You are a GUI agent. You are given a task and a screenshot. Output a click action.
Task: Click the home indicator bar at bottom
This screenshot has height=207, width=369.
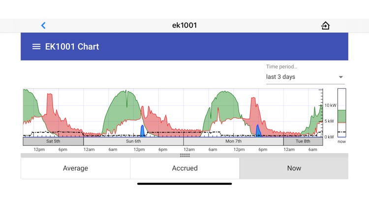[x=184, y=184]
